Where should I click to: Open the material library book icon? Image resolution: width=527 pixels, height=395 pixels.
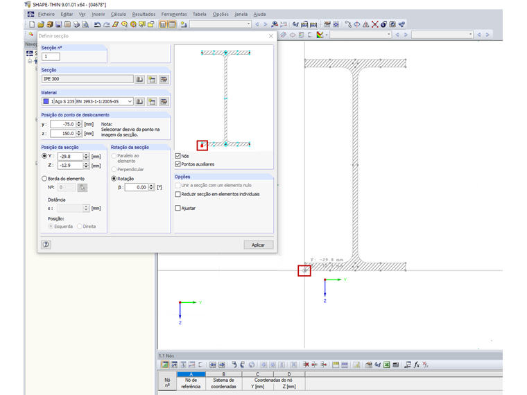(139, 101)
